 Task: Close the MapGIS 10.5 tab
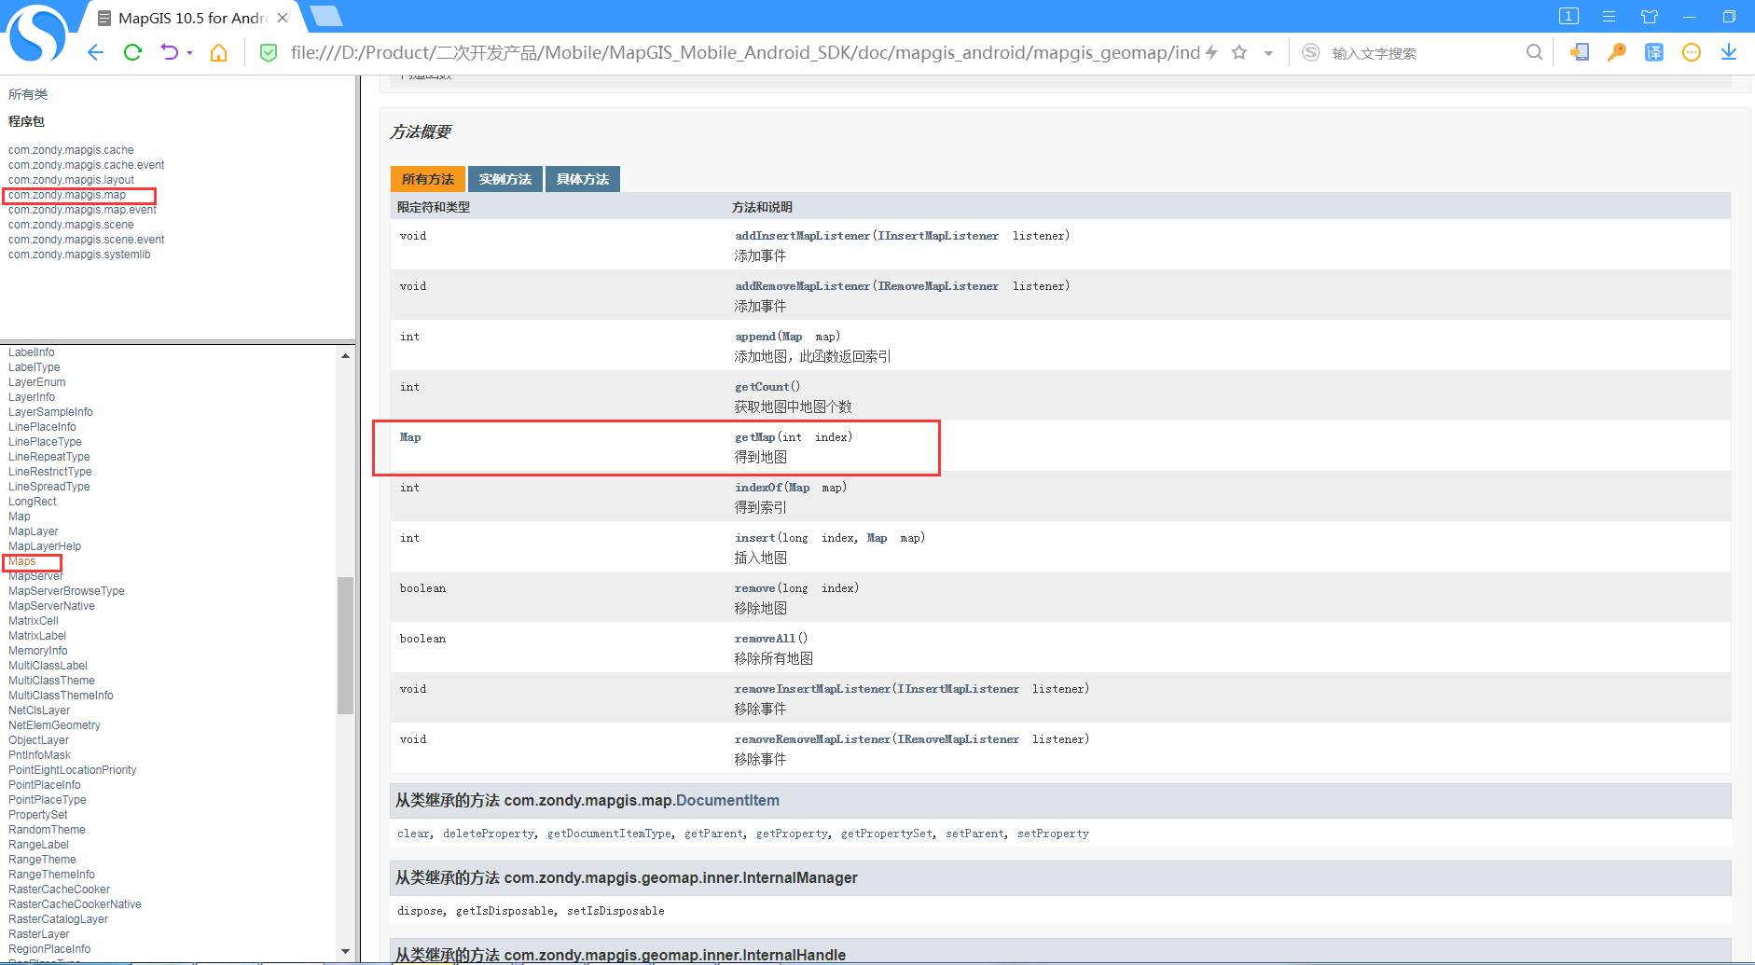tap(283, 18)
